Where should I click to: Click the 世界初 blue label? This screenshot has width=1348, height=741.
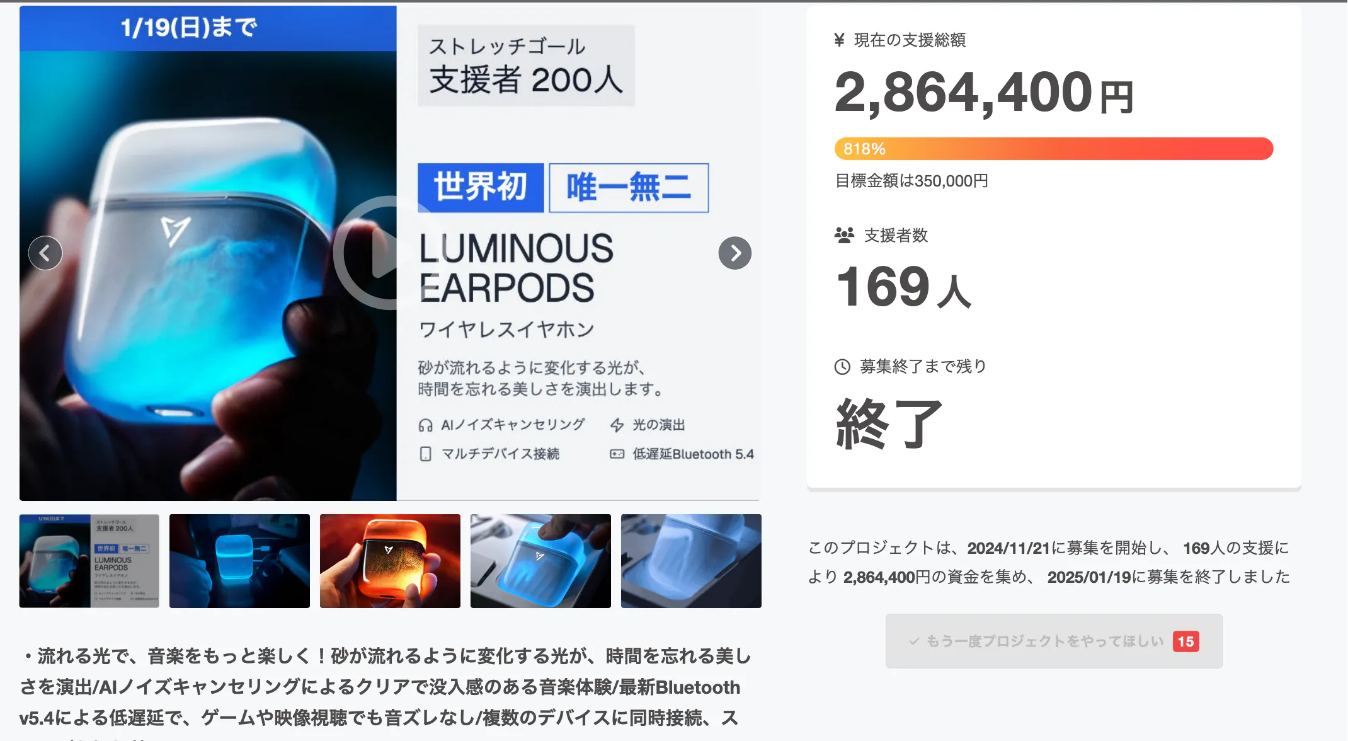click(481, 187)
